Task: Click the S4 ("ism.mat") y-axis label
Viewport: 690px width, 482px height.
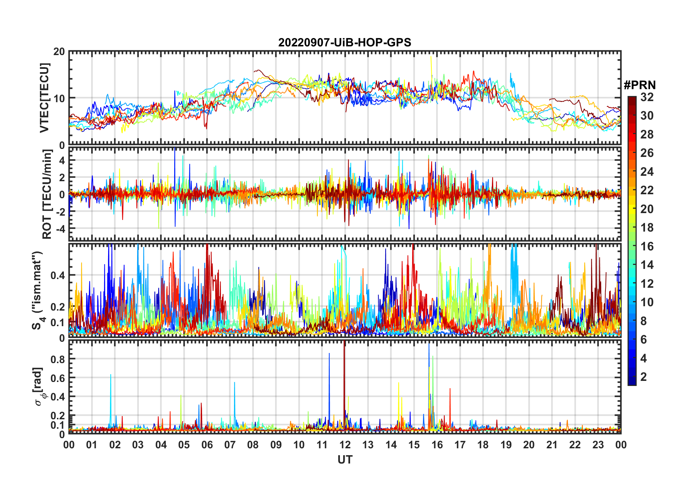Action: (37, 290)
